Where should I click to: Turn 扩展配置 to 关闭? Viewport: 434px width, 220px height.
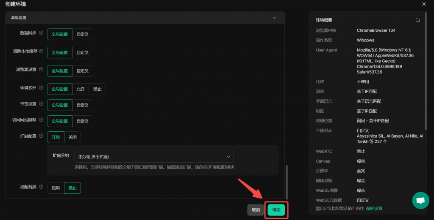(x=72, y=137)
